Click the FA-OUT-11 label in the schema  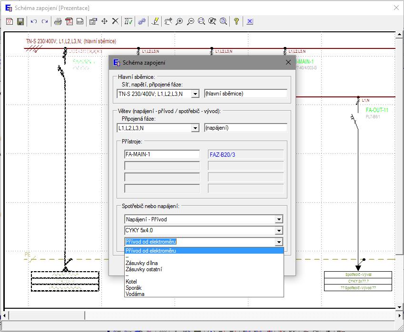pos(377,110)
